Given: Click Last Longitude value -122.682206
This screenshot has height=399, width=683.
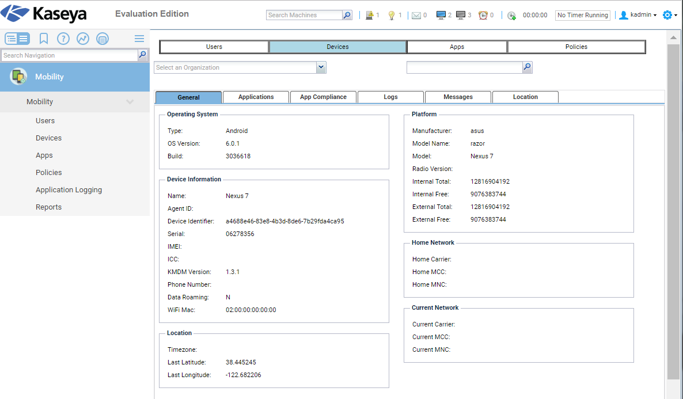Looking at the screenshot, I should 244,375.
